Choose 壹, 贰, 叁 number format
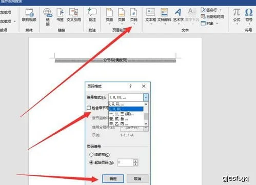This screenshot has width=256, height=185. click(x=126, y=119)
